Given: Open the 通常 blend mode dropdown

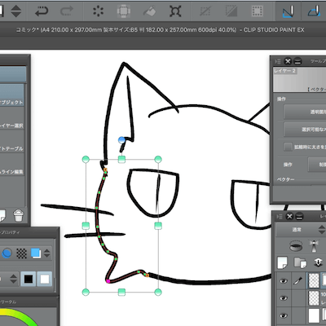Looking at the screenshot, I should coord(301,230).
